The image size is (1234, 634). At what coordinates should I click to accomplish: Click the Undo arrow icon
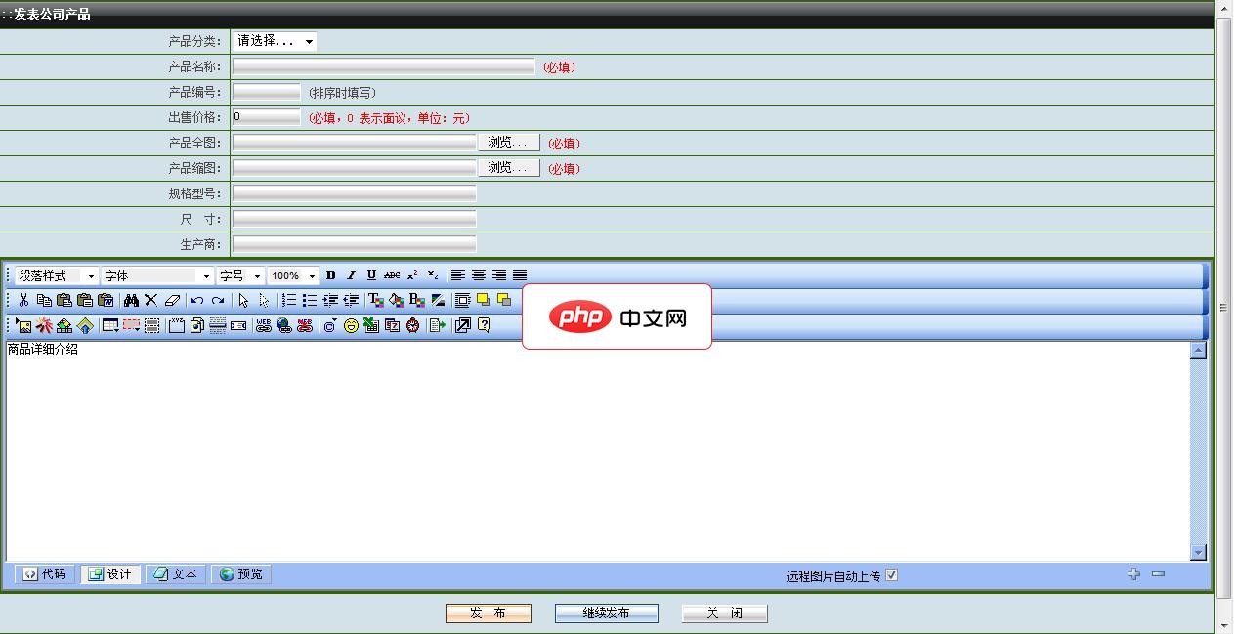(x=198, y=300)
